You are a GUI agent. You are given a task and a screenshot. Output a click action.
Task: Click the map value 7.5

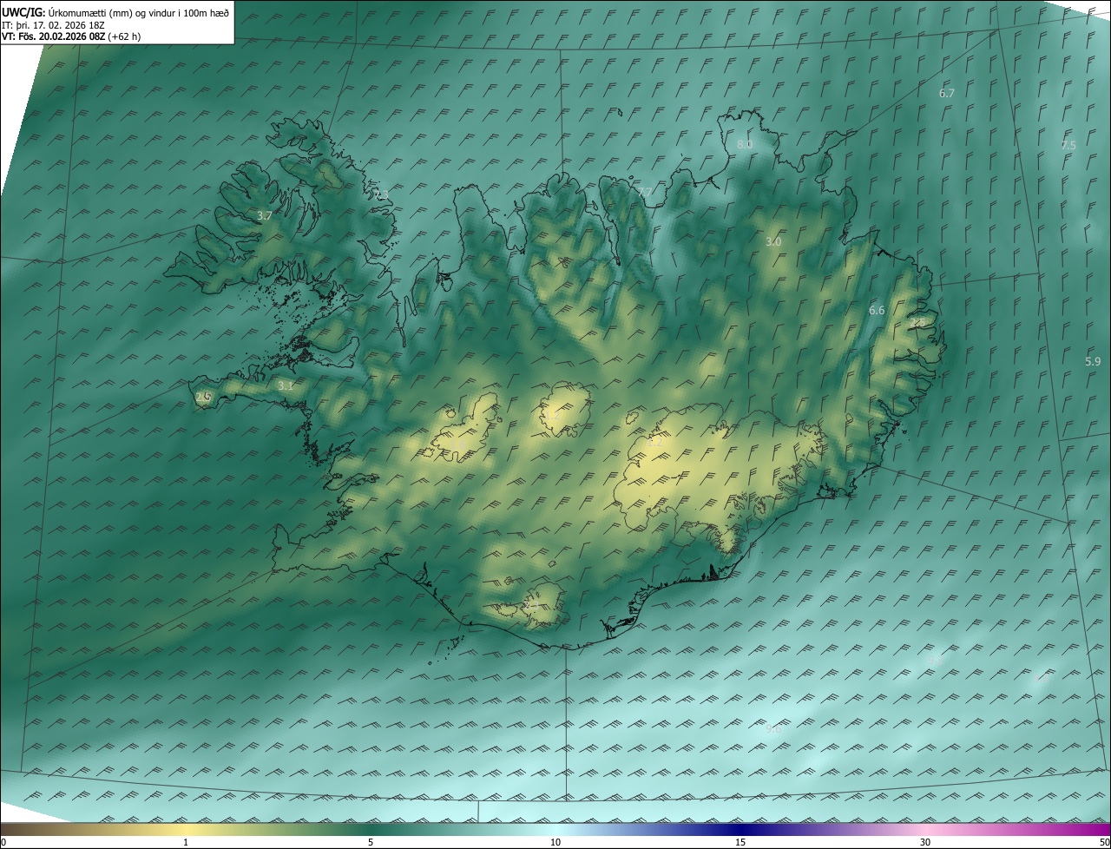[x=1068, y=146]
